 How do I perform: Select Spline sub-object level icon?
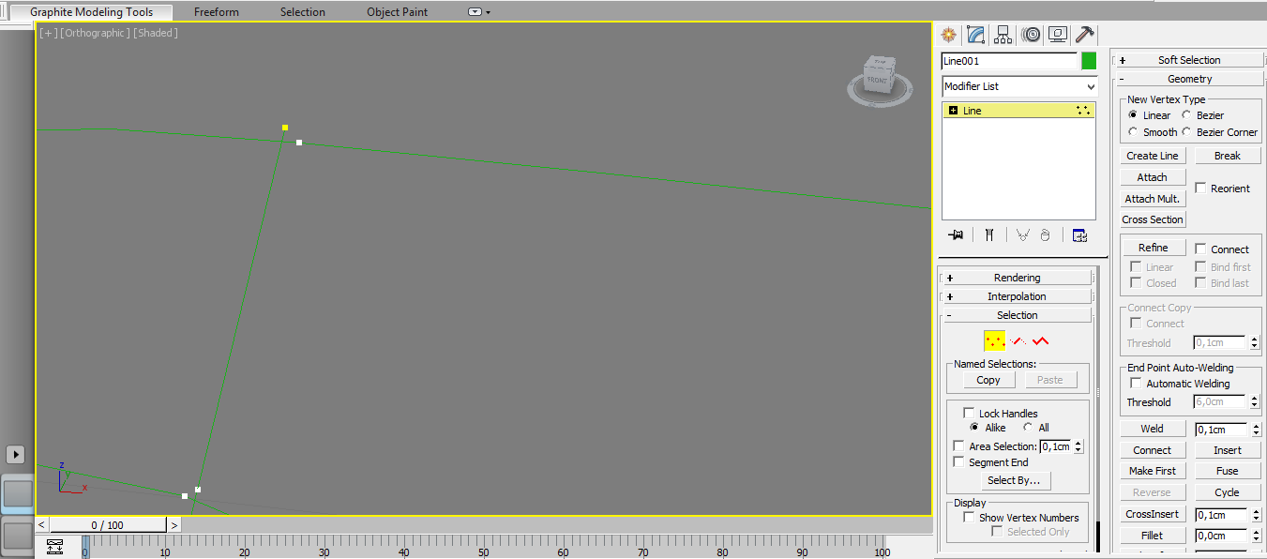tap(1041, 341)
